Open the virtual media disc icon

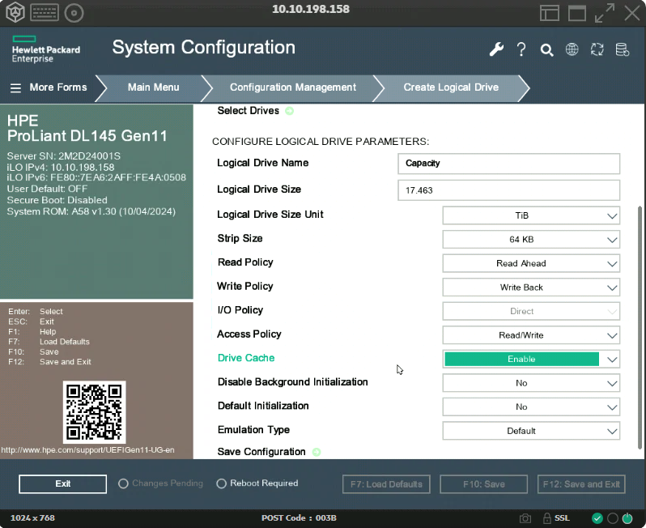(74, 13)
